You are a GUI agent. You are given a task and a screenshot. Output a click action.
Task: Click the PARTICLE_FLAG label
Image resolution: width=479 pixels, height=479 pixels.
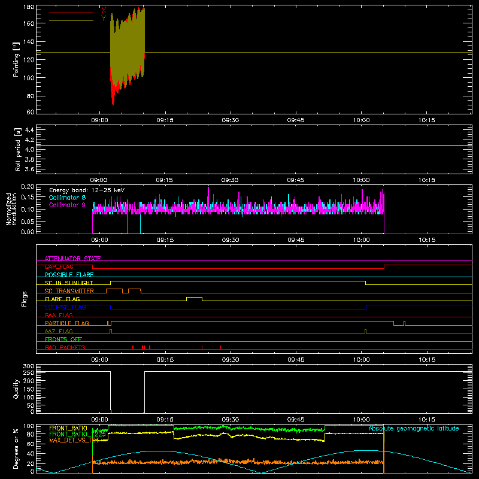click(x=67, y=323)
